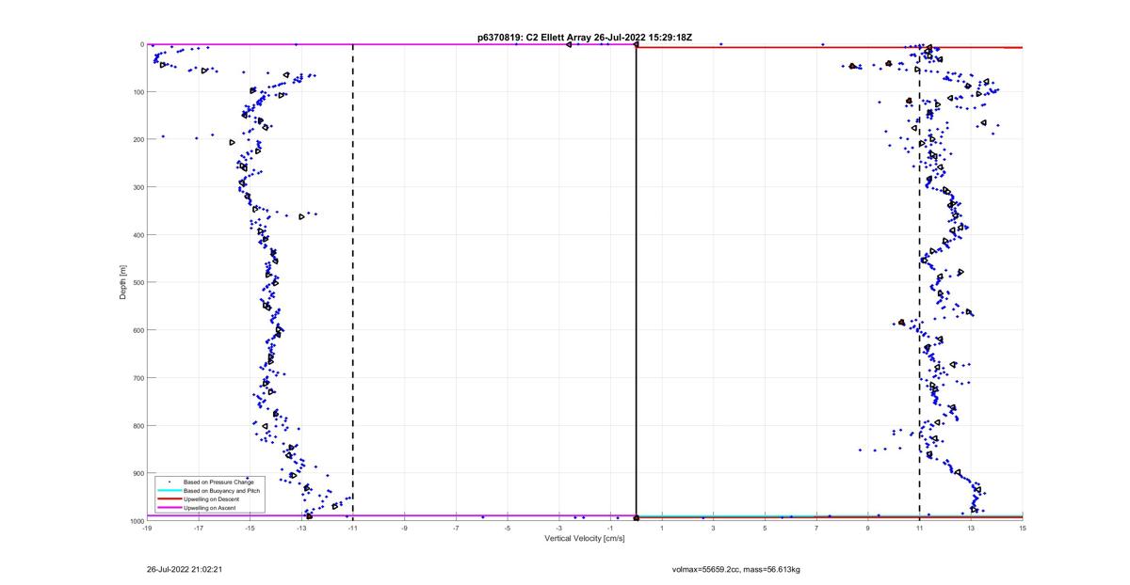The image size is (1130, 585).
Task: Click x-axis tick label '5'
Action: pyautogui.click(x=765, y=529)
